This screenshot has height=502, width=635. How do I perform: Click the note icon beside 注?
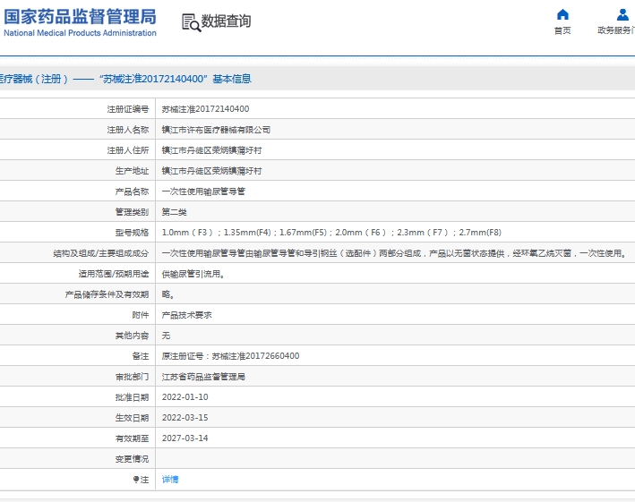click(136, 480)
